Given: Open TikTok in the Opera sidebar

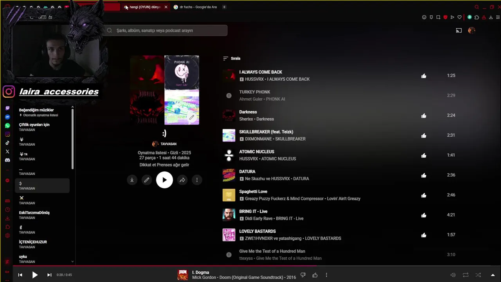Looking at the screenshot, I should click(x=7, y=143).
